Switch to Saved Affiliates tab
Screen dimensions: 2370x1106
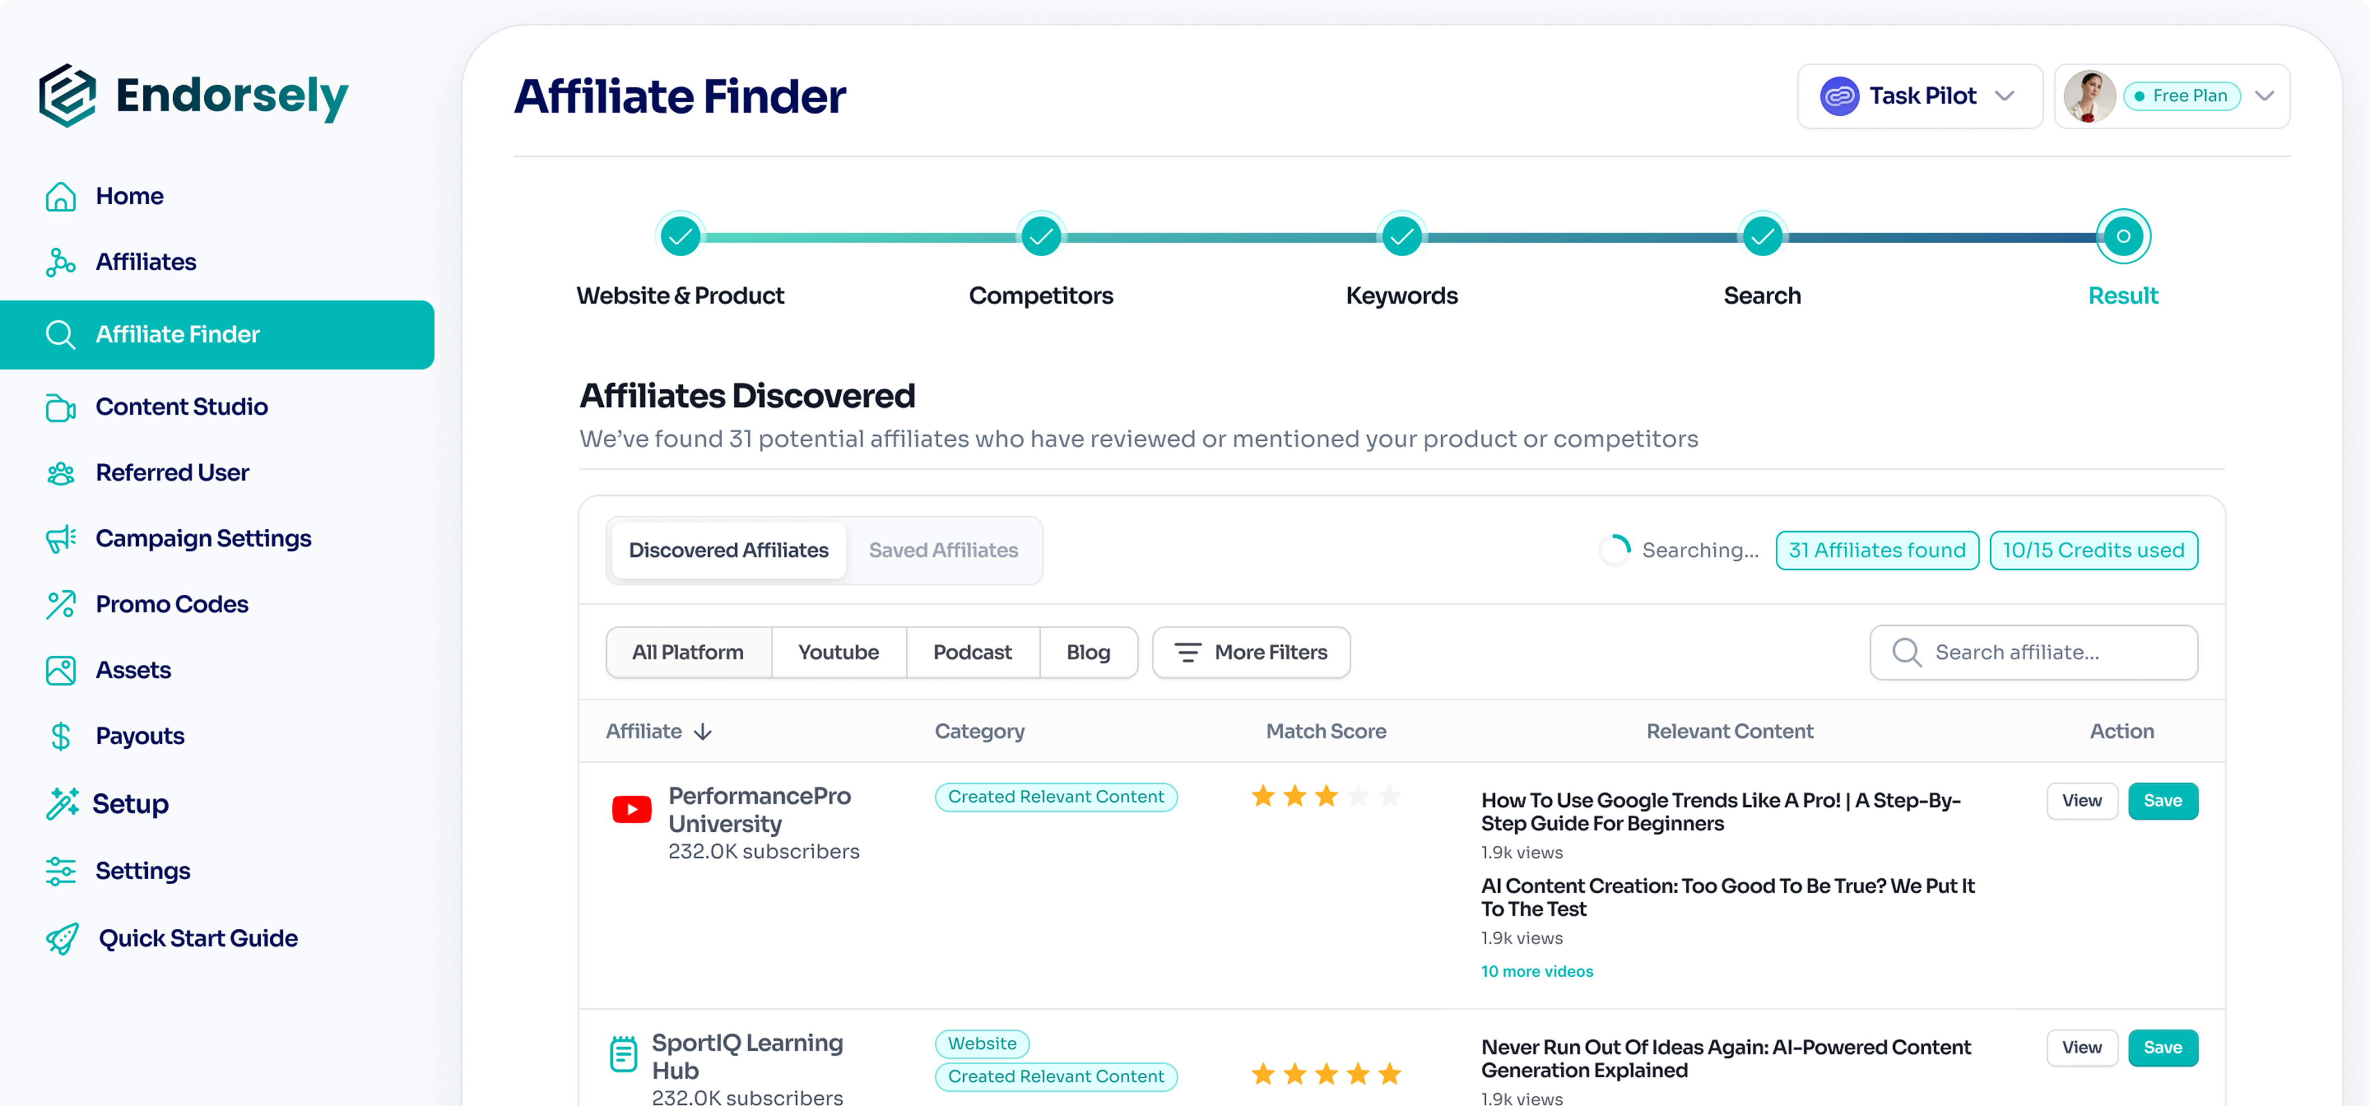click(x=943, y=550)
